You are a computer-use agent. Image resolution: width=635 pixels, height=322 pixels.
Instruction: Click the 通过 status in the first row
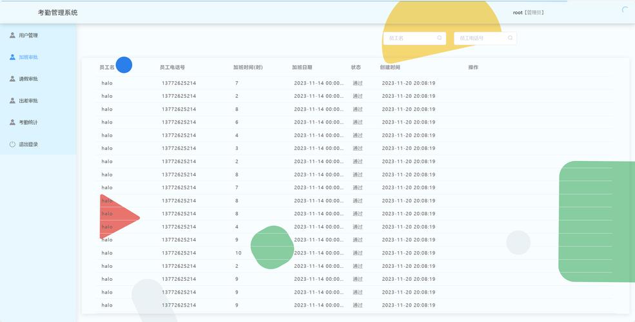(358, 83)
